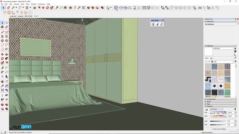
Task: Open line tool variants dropdown arrow
Action: tap(16, 7)
